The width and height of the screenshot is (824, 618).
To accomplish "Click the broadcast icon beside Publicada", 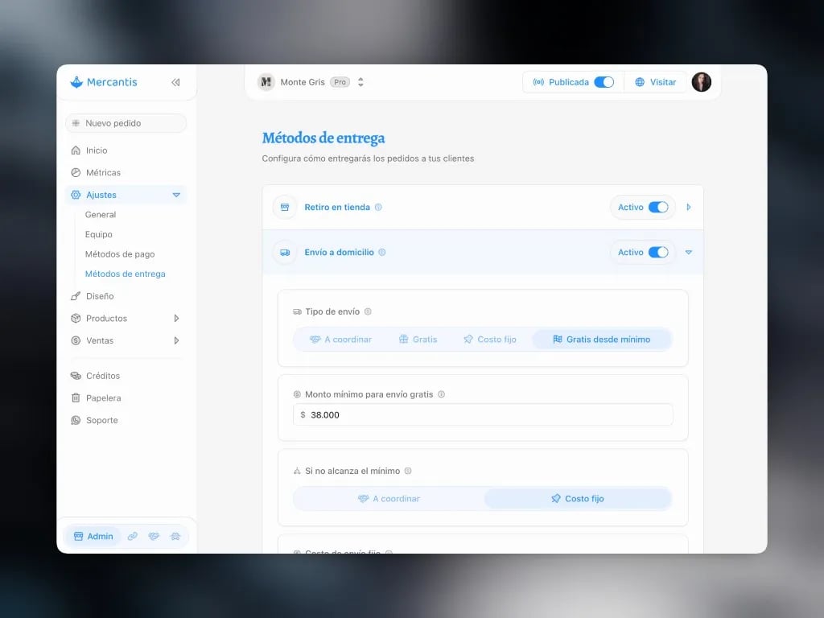I will tap(538, 82).
